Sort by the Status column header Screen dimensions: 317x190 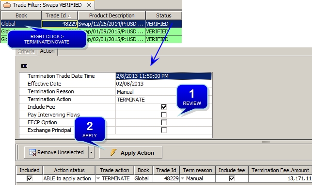[164, 15]
